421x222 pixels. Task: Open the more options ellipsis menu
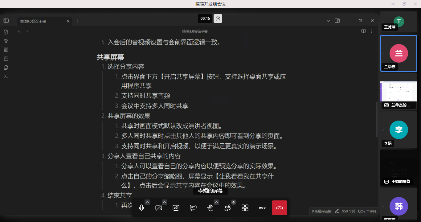coord(262,208)
